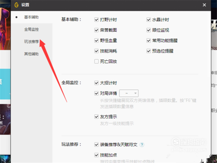Click the 全局监控： section heading
The height and width of the screenshot is (163, 217).
(x=71, y=83)
